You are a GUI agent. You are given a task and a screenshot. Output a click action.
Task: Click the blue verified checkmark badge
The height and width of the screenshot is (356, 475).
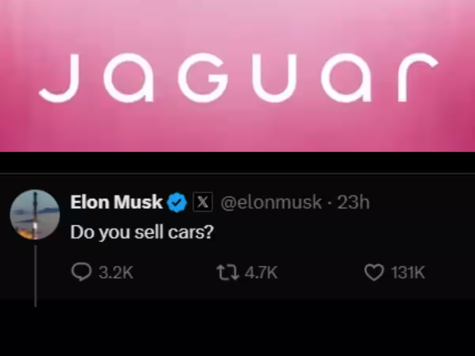coord(177,202)
